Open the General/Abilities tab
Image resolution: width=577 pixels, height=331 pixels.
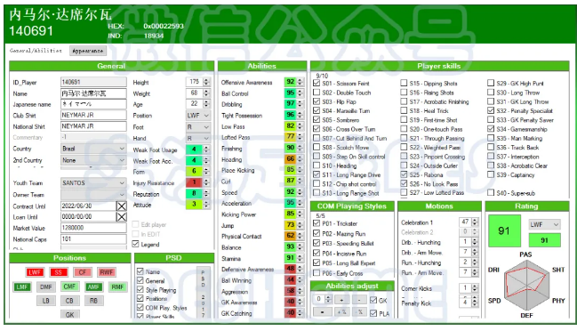(x=36, y=51)
